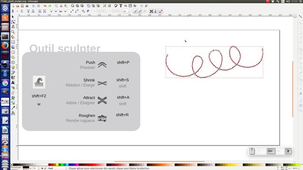Open the Ubuntu Dash home button
303x170 pixels.
(x=5, y=8)
